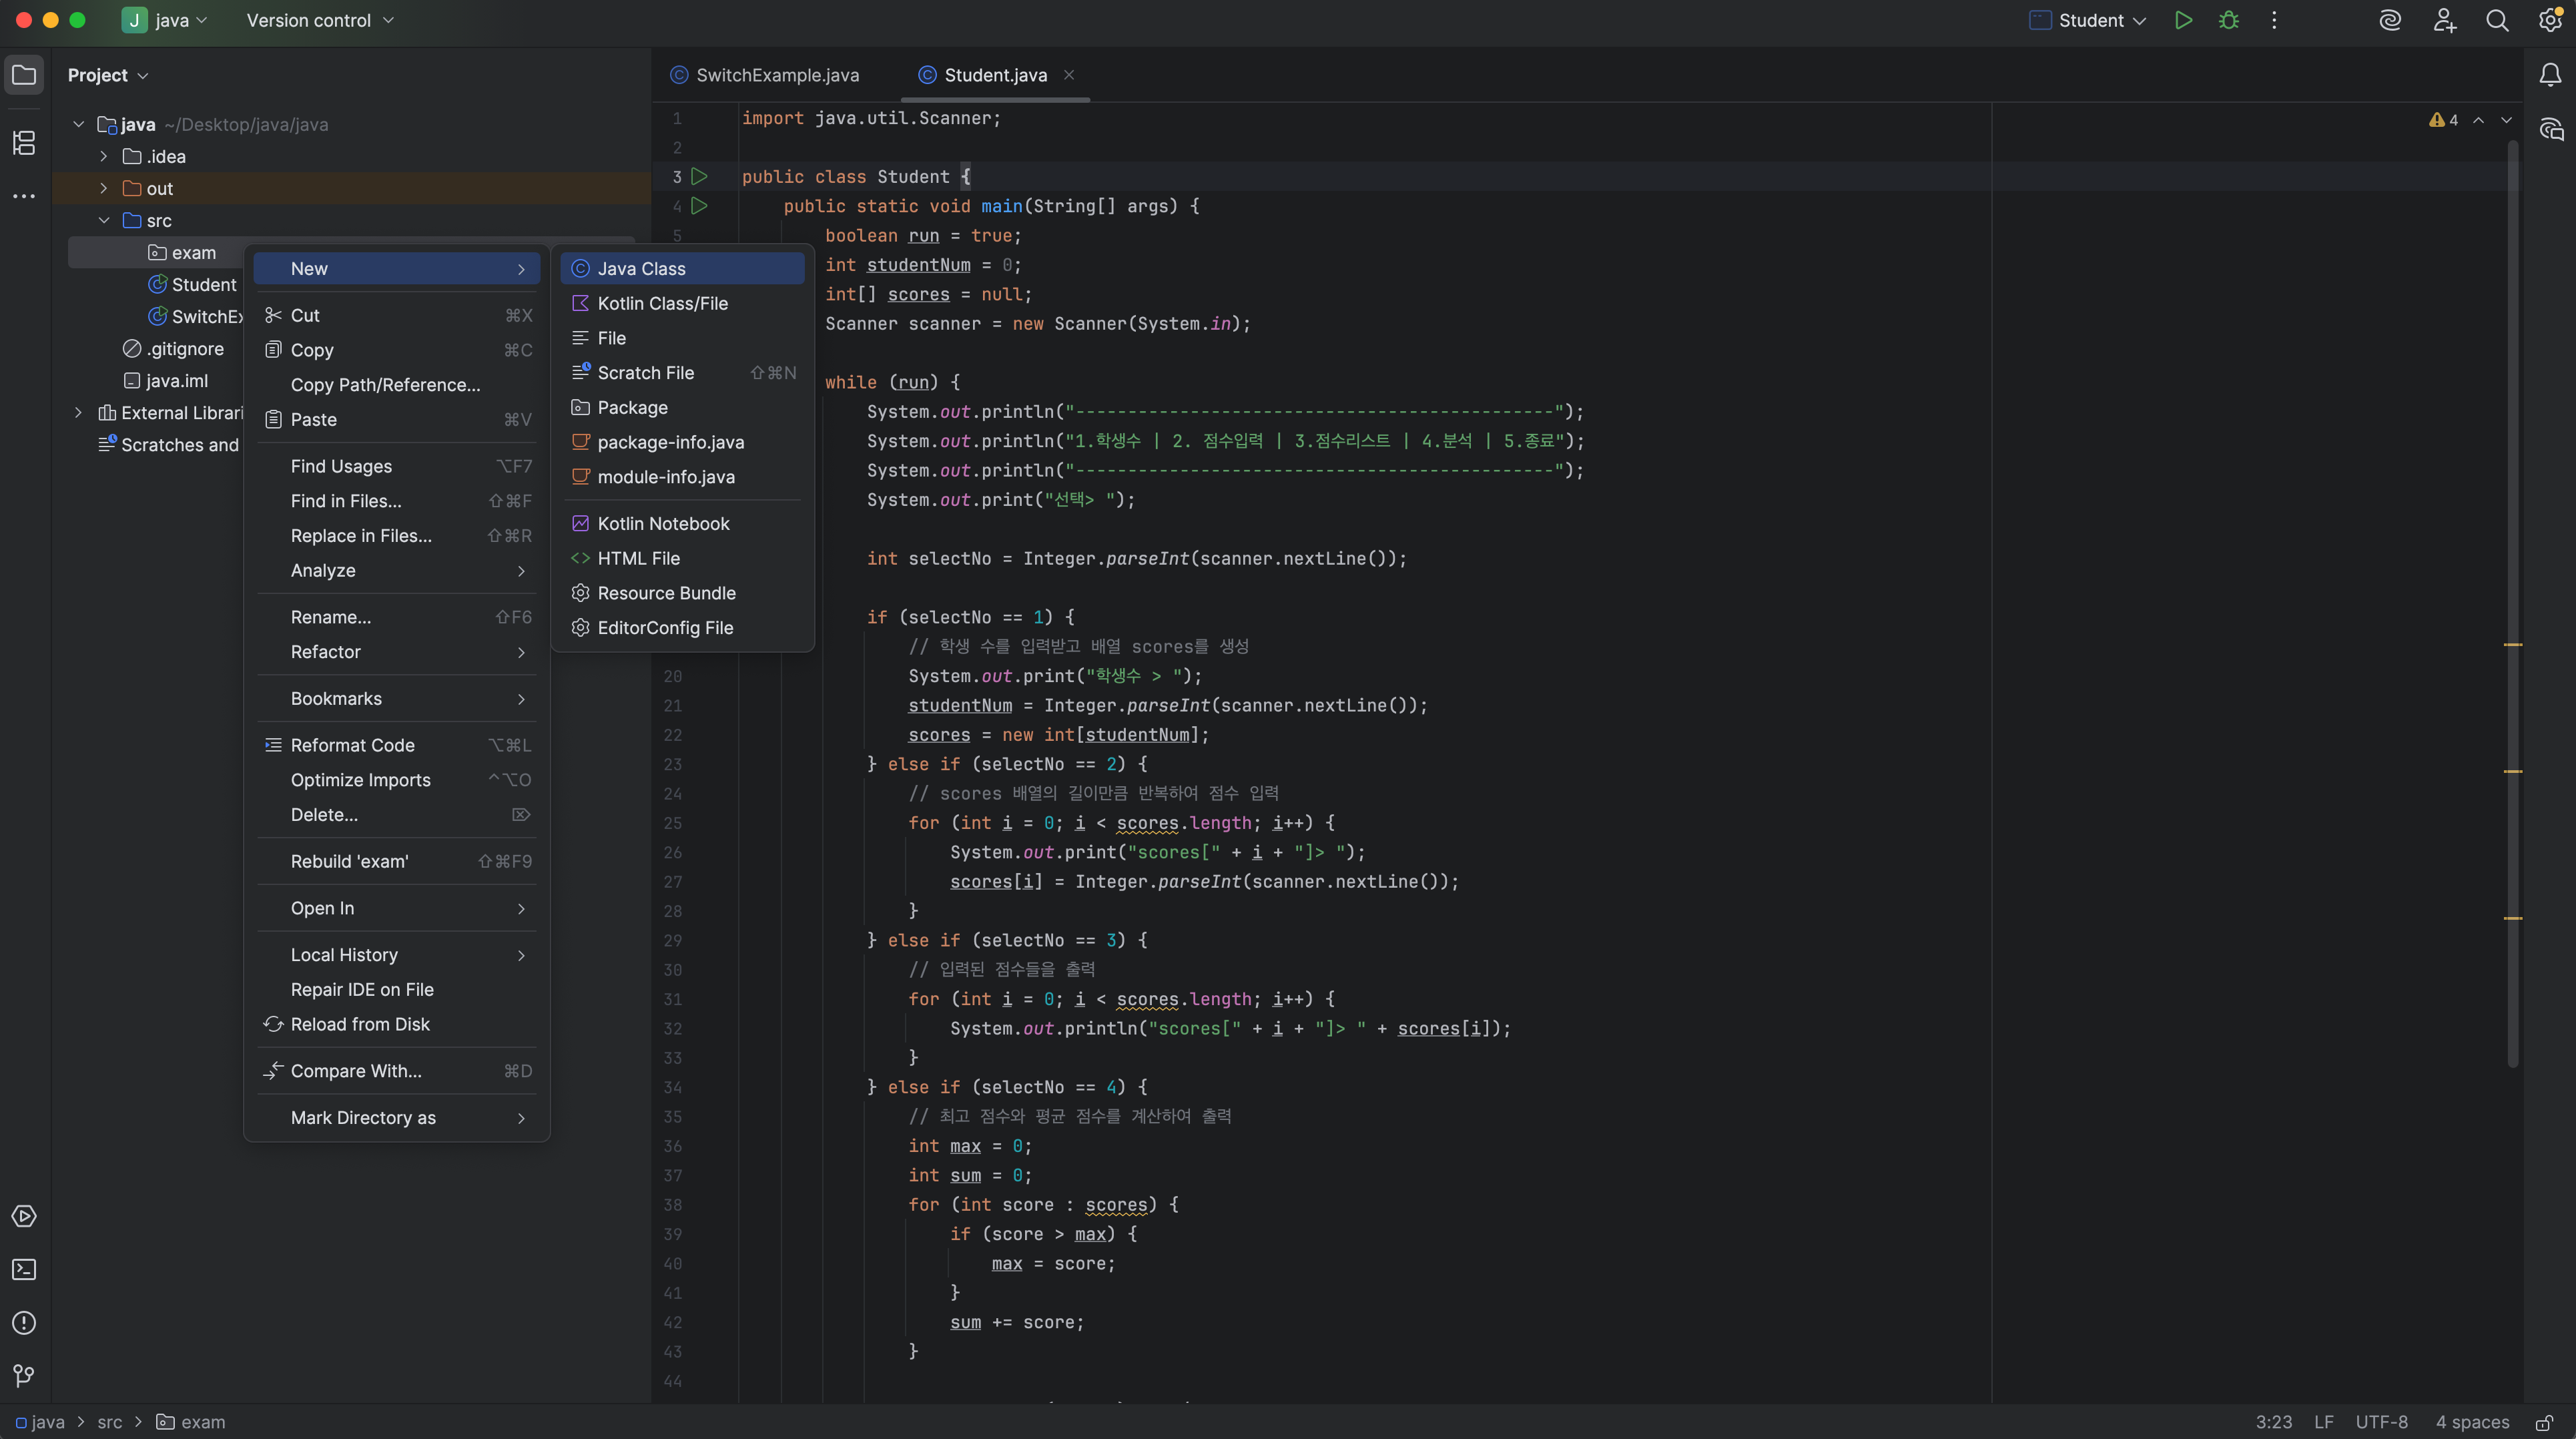Open the Terminal tool window icon
This screenshot has width=2576, height=1439.
[24, 1269]
